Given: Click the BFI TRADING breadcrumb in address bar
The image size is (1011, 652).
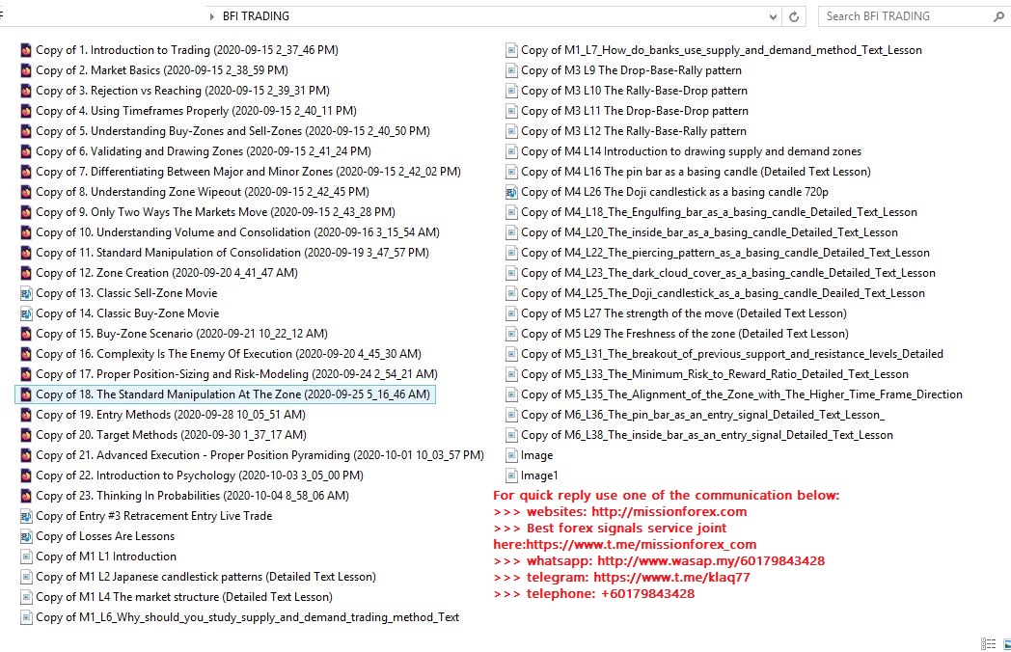Looking at the screenshot, I should click(256, 16).
